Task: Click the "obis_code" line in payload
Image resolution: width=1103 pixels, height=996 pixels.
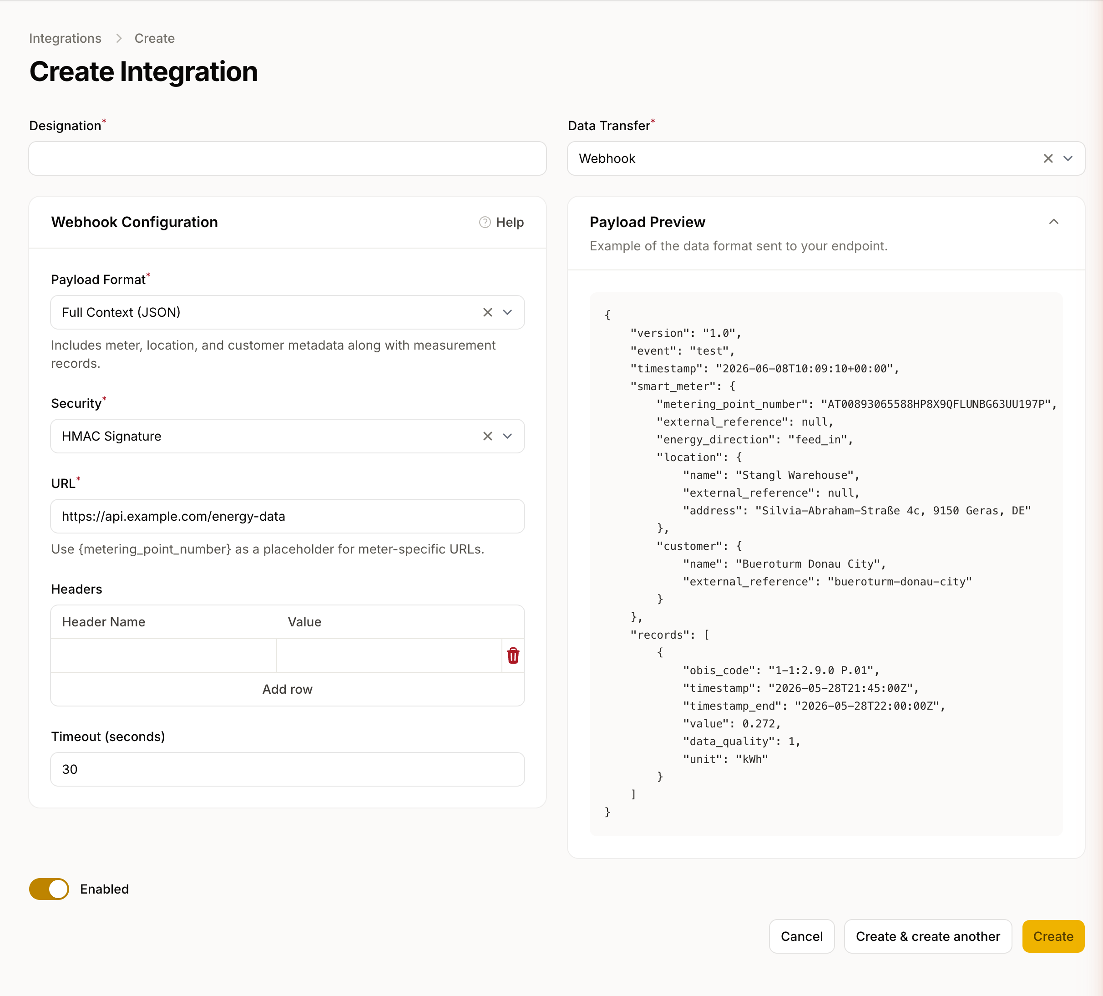Action: coord(781,671)
